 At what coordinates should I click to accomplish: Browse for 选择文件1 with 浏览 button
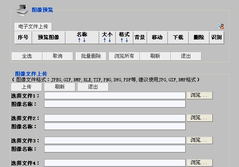pos(199,96)
